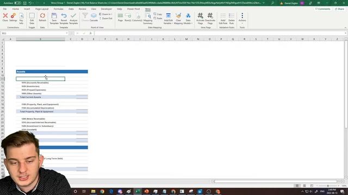
Task: Open Excel from the Windows taskbar
Action: [x=138, y=191]
